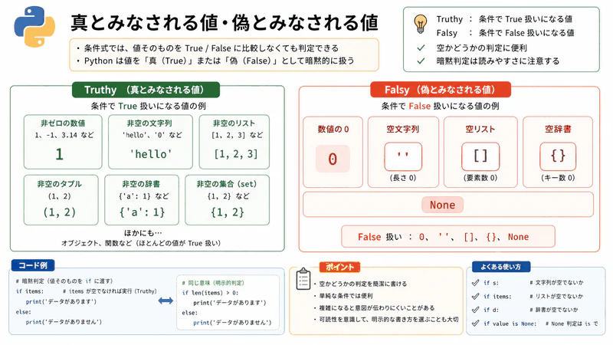
Task: Click the lightbulb icon beside Truthy definition
Action: pos(420,24)
